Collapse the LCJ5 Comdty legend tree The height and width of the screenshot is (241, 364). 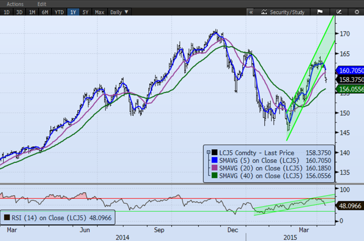pos(208,152)
